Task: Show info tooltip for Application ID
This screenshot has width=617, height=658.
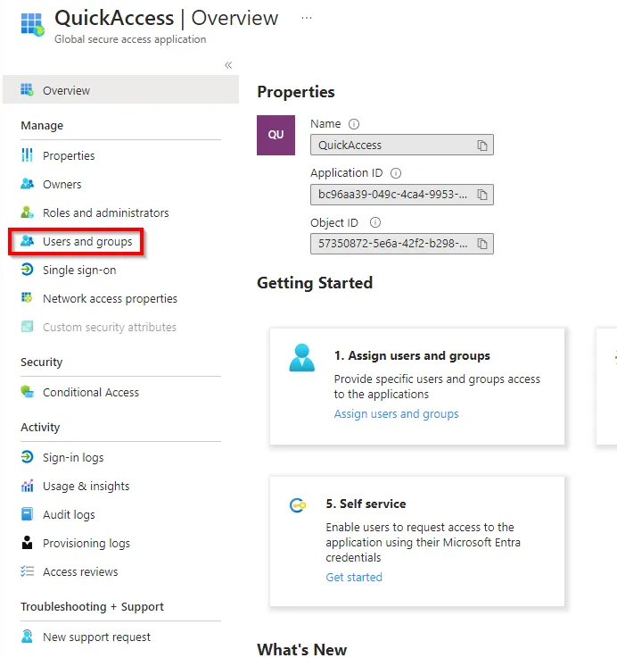Action: [396, 173]
